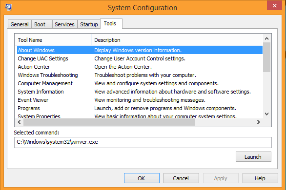
Task: Click the horizontal scrollbar thumb
Action: [109, 122]
